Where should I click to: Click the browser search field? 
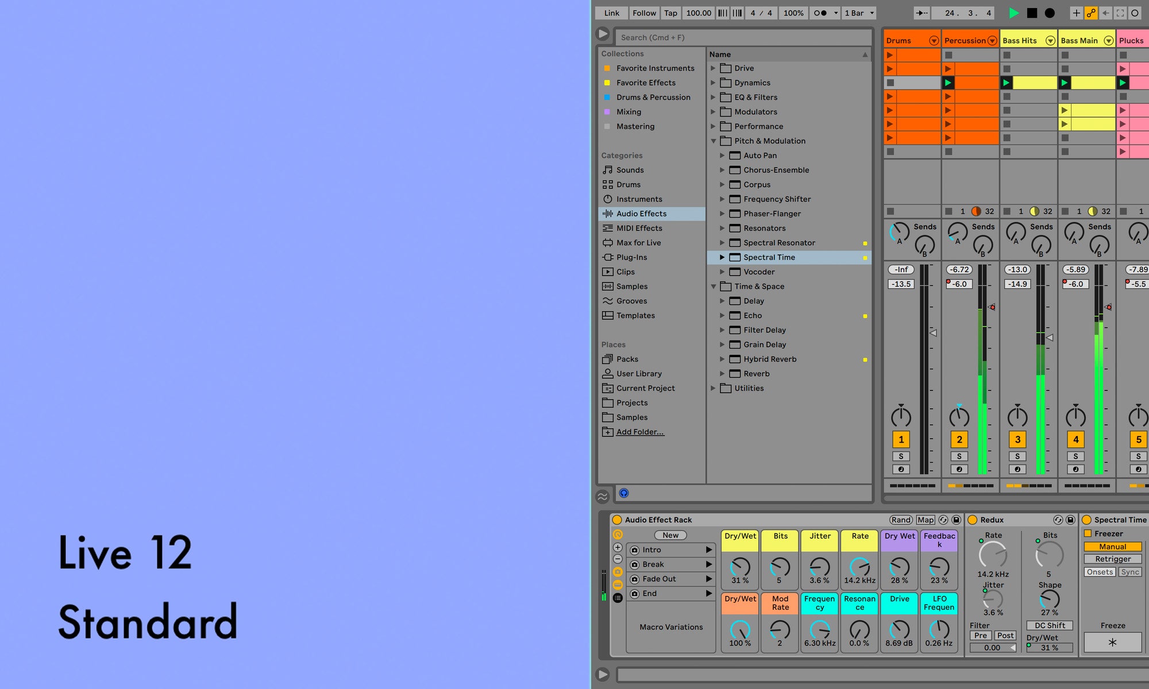[x=741, y=37]
